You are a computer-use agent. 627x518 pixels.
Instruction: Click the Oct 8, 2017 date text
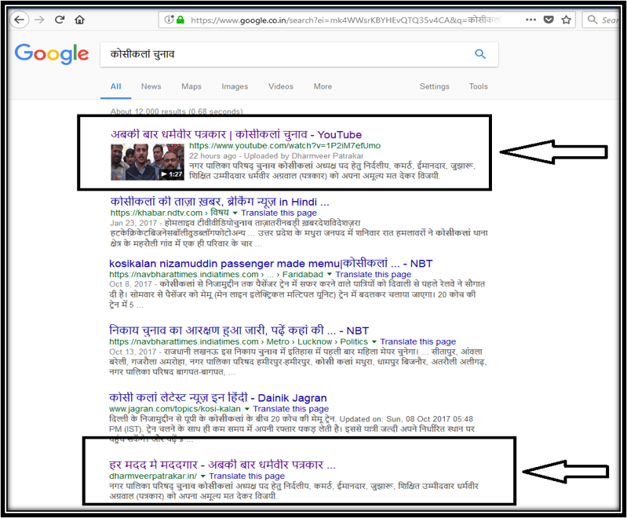(x=130, y=283)
